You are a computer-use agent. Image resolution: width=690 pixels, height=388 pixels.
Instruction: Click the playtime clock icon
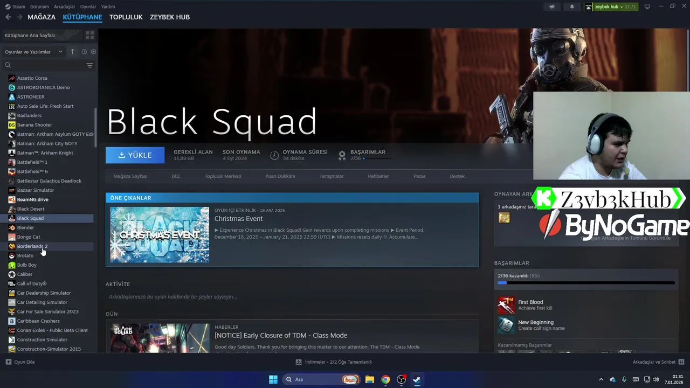[x=274, y=155]
